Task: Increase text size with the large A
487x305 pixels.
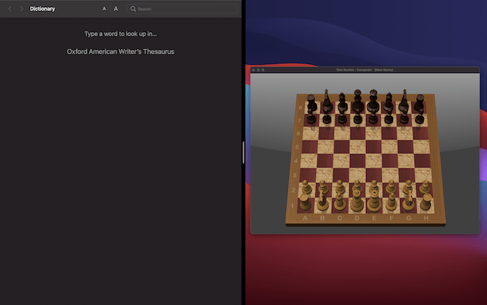Action: pyautogui.click(x=115, y=9)
